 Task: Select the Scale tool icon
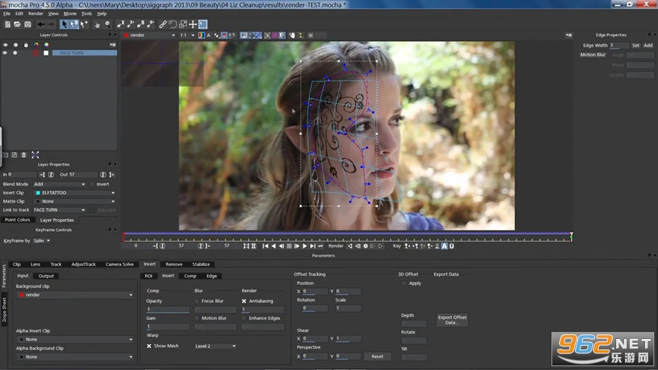click(x=183, y=24)
